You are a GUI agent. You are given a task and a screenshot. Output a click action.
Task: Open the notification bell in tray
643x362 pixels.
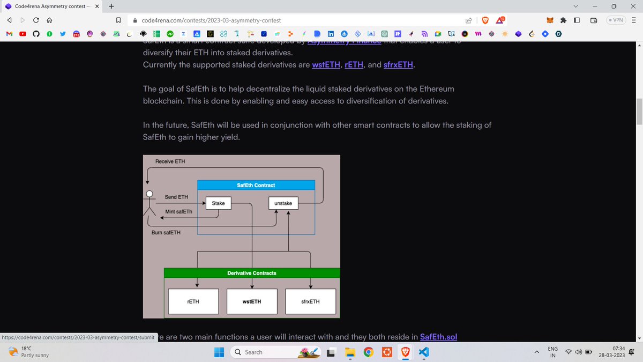tap(633, 352)
